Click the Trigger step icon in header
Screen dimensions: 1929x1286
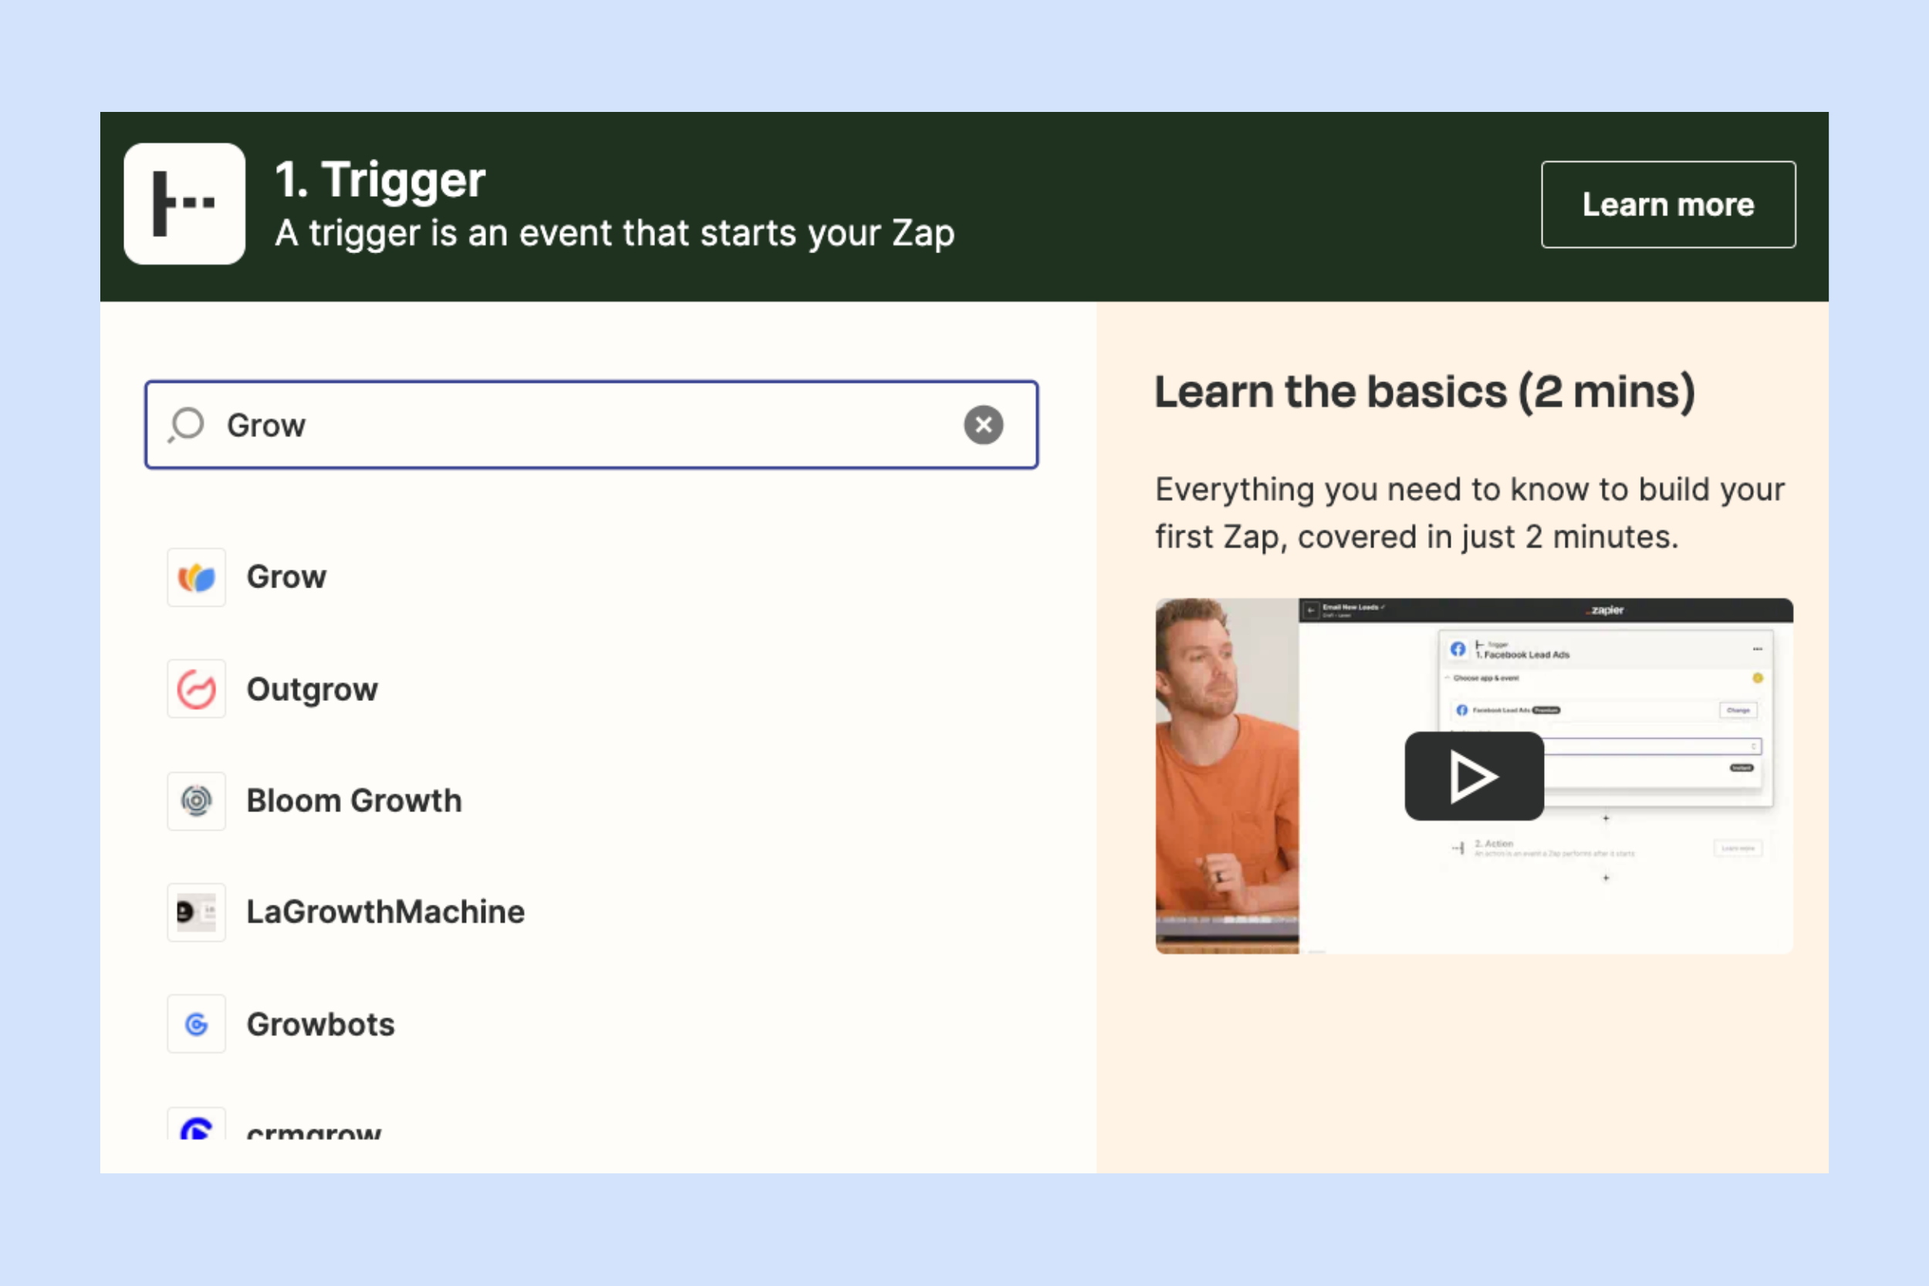[x=184, y=204]
